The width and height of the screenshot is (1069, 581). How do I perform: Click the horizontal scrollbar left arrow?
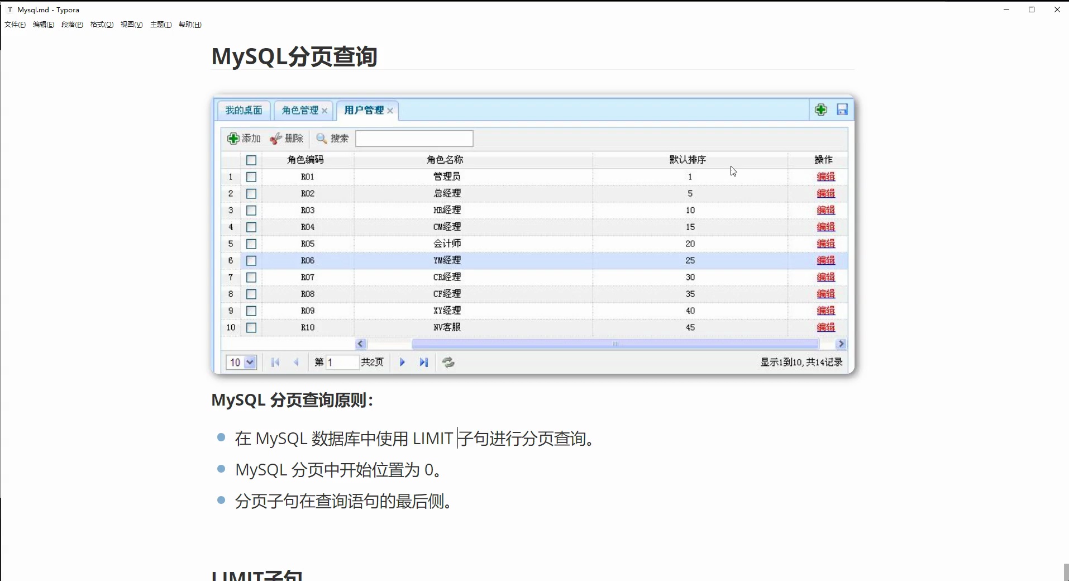point(361,344)
